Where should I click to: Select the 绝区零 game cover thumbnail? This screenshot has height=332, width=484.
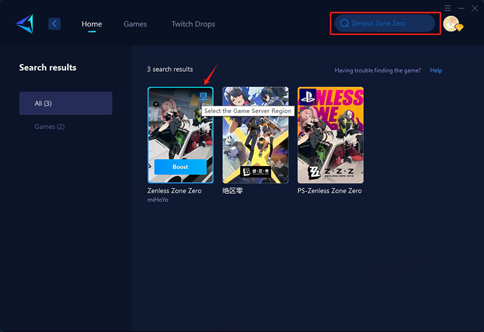(255, 135)
